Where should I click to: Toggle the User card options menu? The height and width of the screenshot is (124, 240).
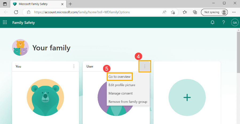tap(145, 66)
